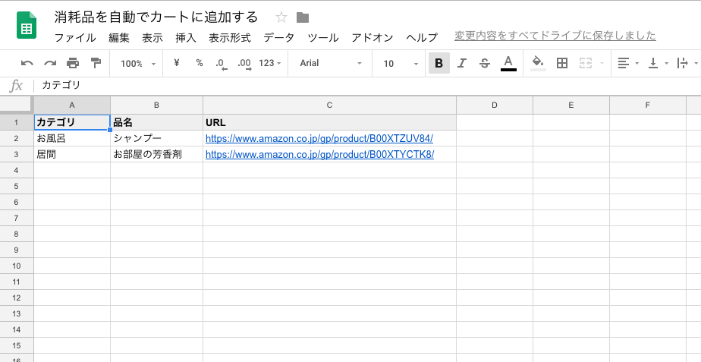Image resolution: width=701 pixels, height=362 pixels.
Task: Click into the formula bar
Action: (x=366, y=85)
